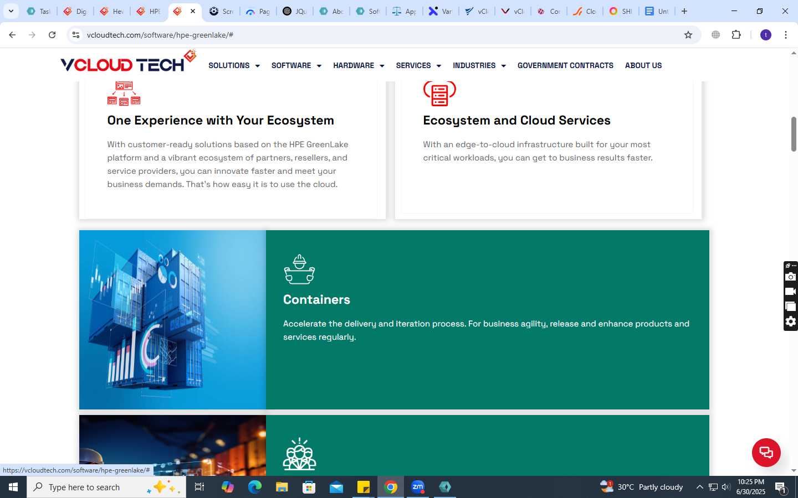This screenshot has width=798, height=498.
Task: Switch to the Dig tab
Action: click(75, 11)
